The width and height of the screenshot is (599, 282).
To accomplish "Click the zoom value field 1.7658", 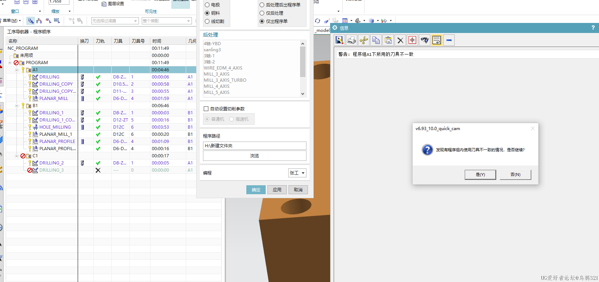I will point(59,2).
